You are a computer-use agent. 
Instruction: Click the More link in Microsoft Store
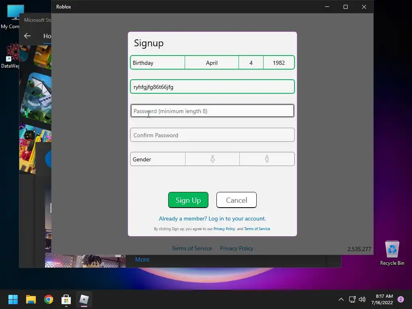point(142,260)
